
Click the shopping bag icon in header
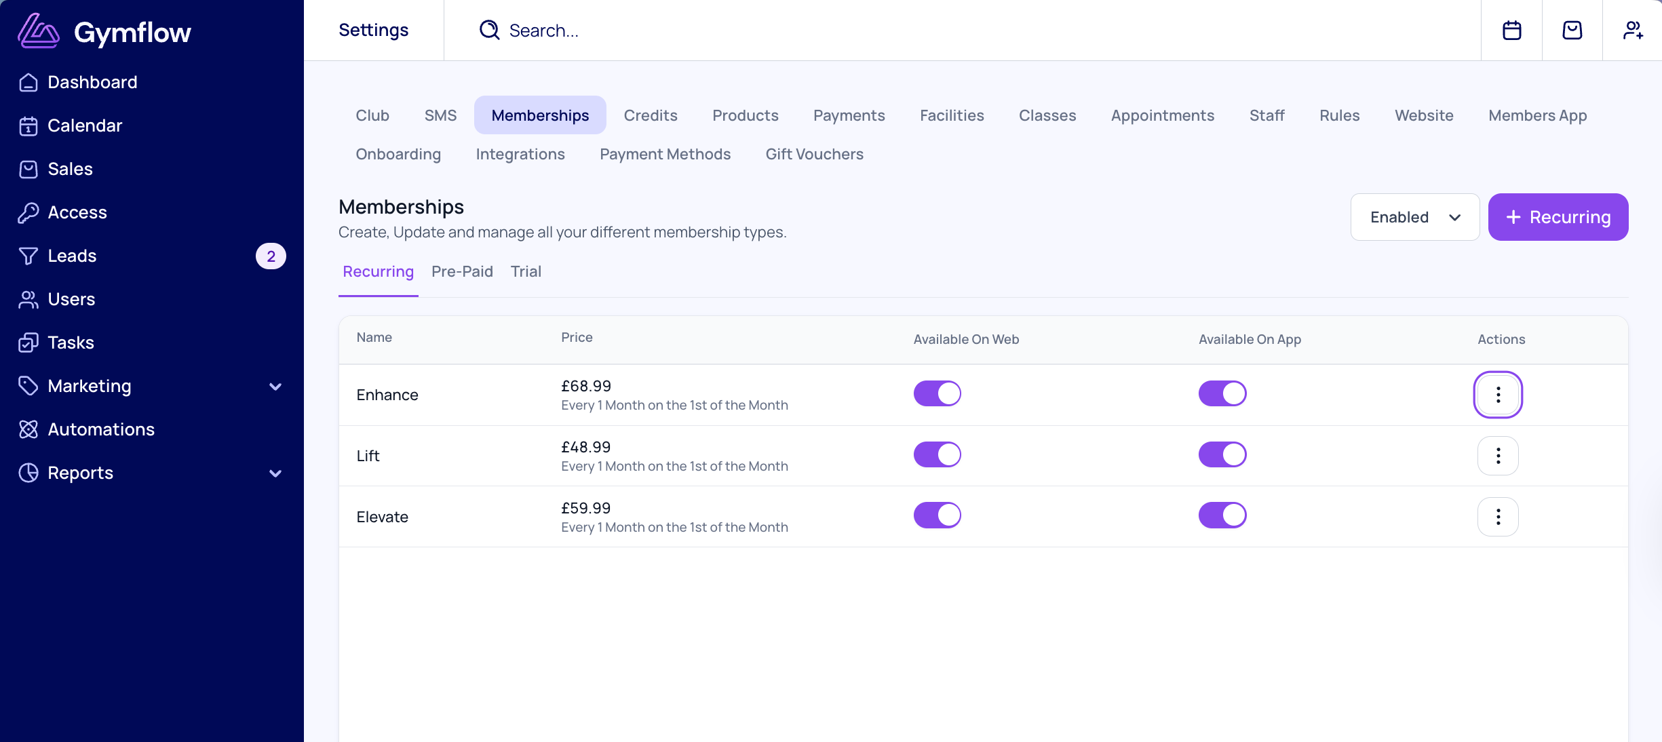[x=1572, y=31]
